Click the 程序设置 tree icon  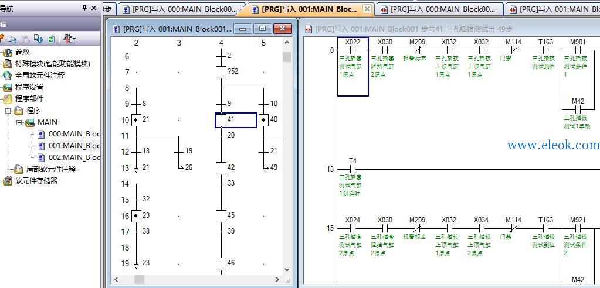(8, 87)
